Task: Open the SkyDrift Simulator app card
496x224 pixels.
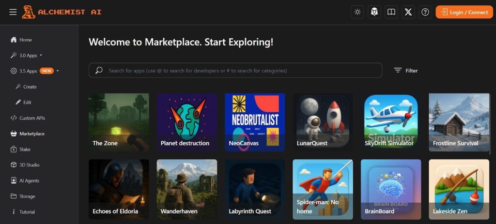Action: tap(391, 122)
